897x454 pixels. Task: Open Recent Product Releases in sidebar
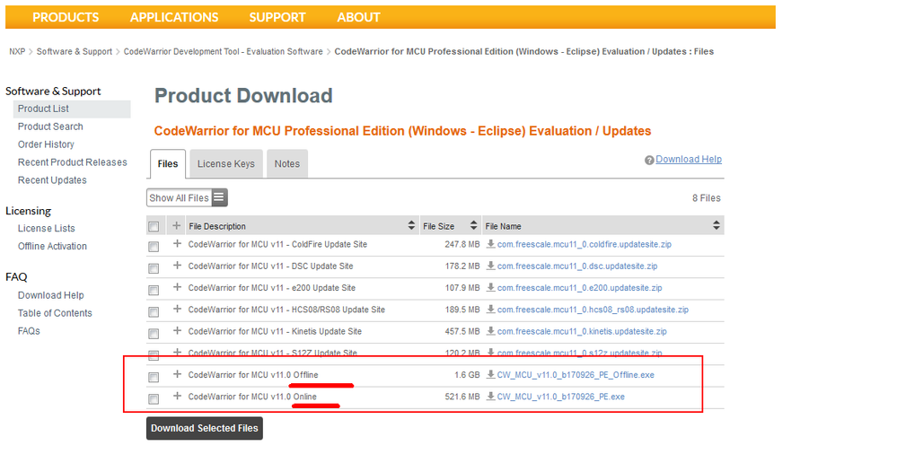[x=72, y=162]
